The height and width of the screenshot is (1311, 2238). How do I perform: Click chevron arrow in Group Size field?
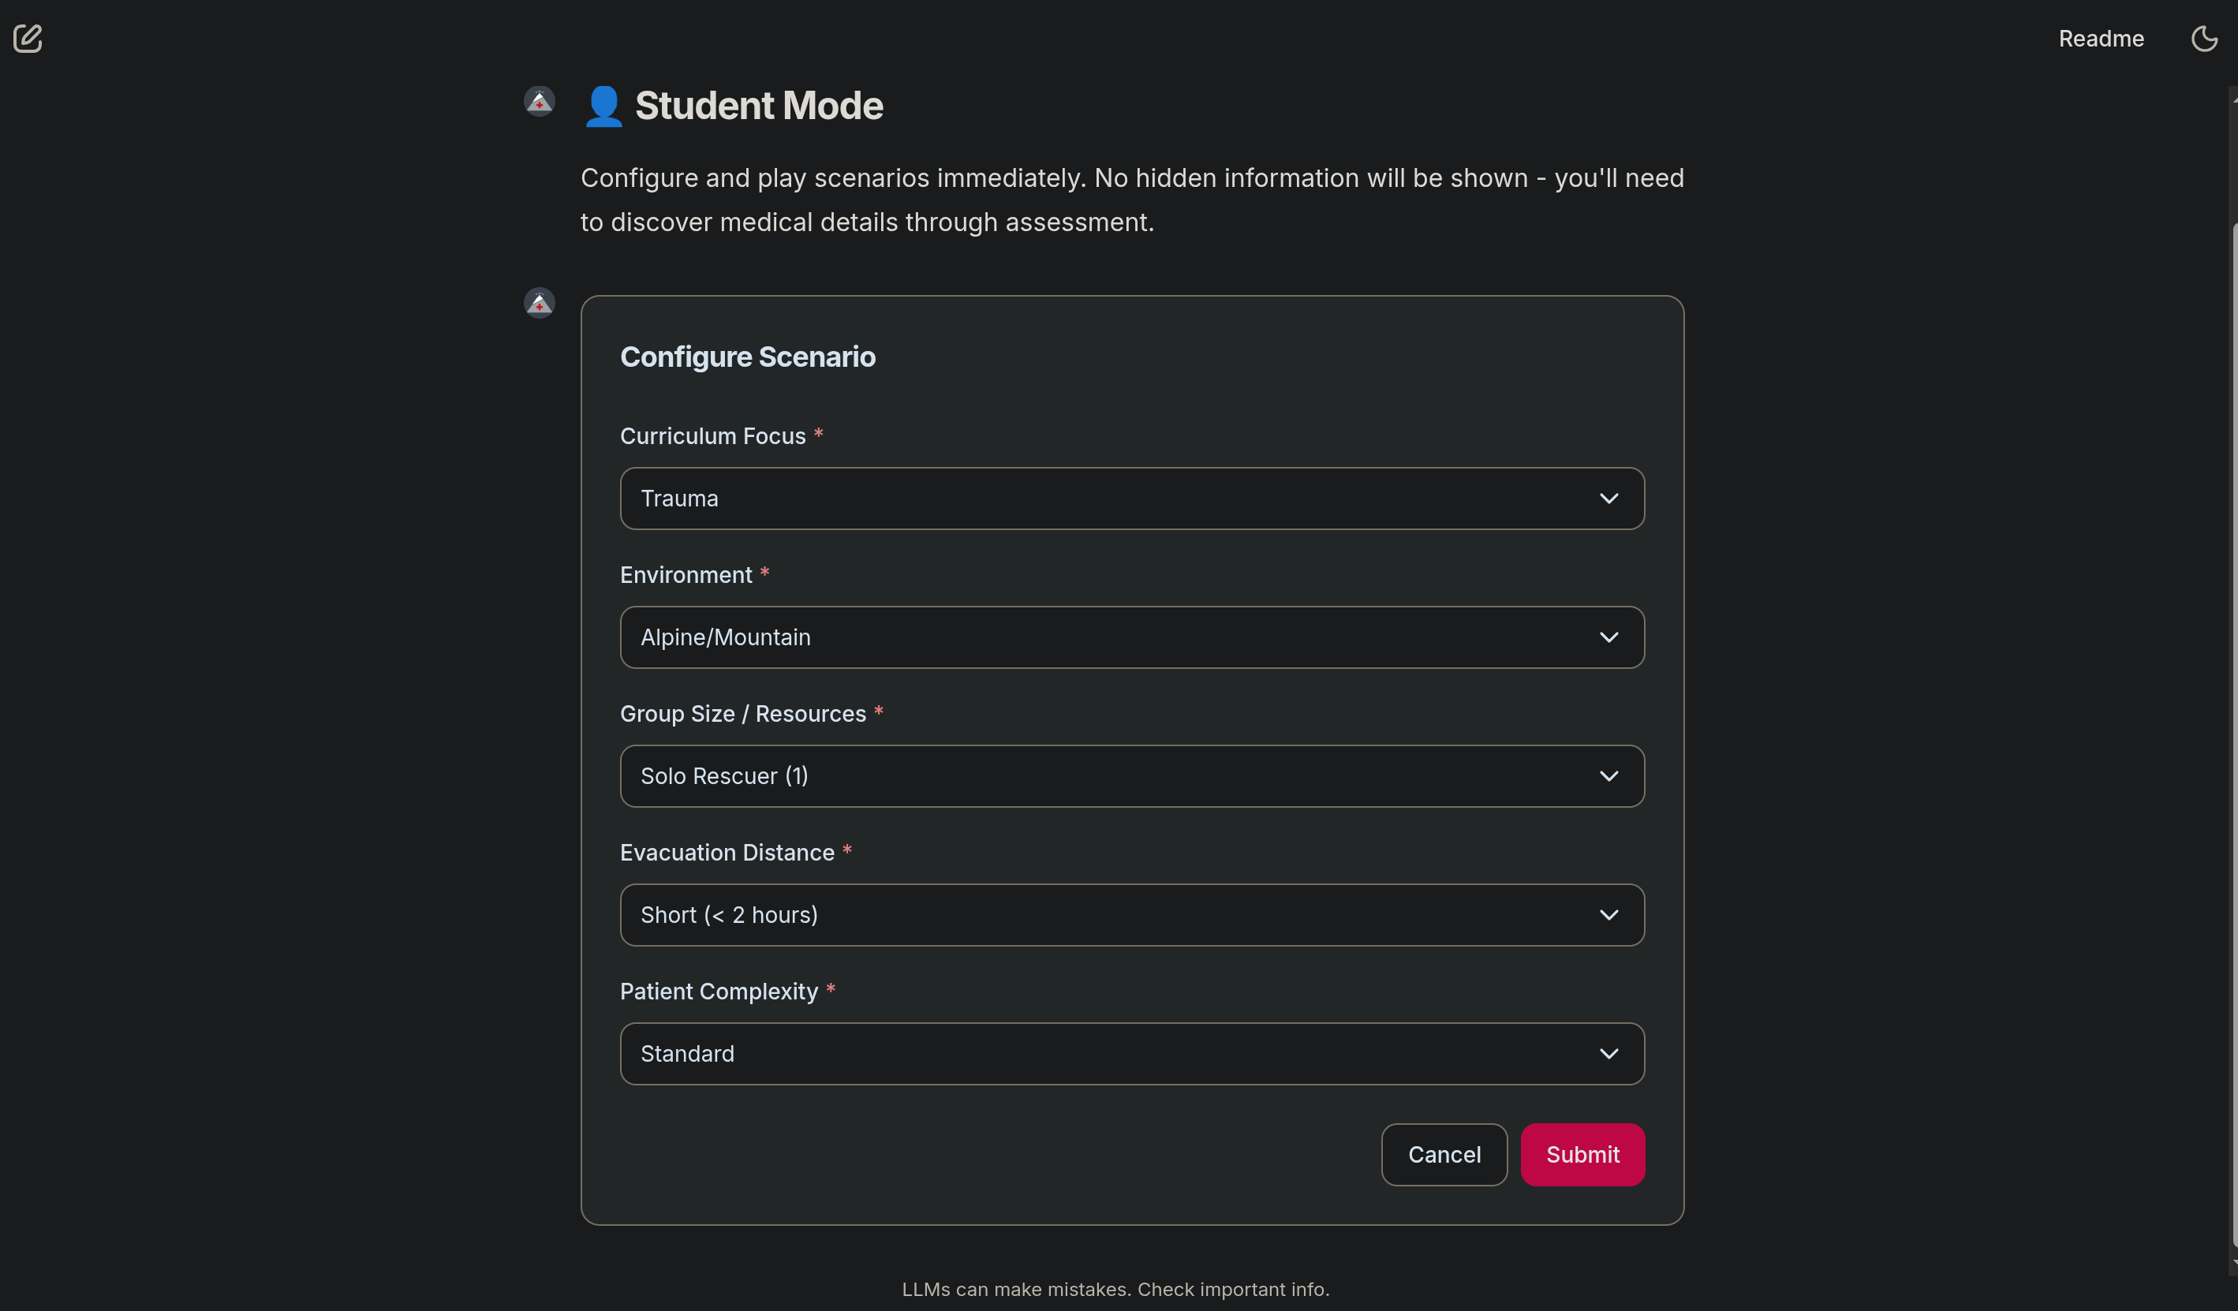click(x=1608, y=775)
